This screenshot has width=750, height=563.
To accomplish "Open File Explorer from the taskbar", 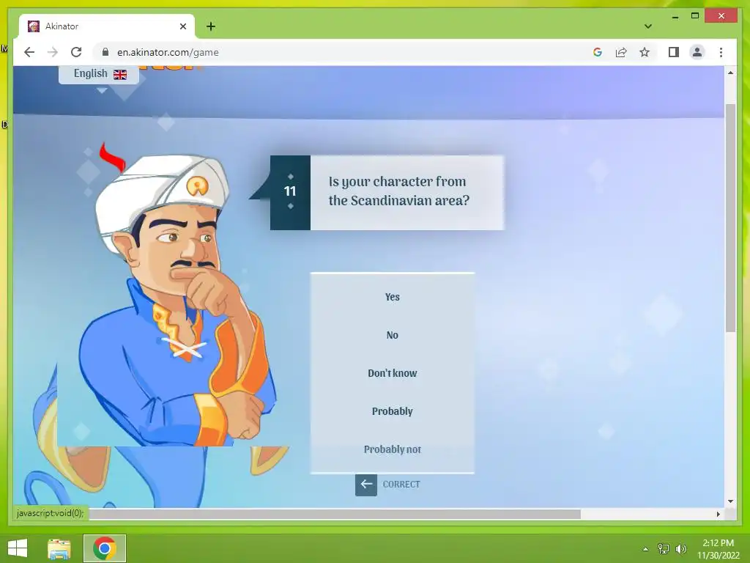I will 59,548.
